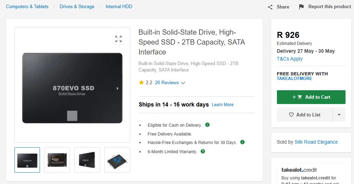This screenshot has width=354, height=184.
Task: Go to Internal HDD breadcrumb
Action: click(119, 7)
